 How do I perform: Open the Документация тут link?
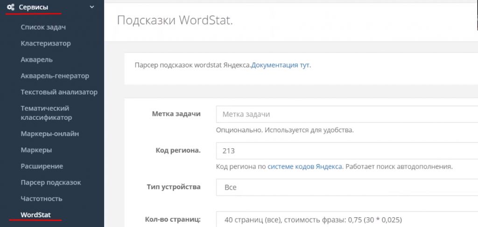point(281,65)
